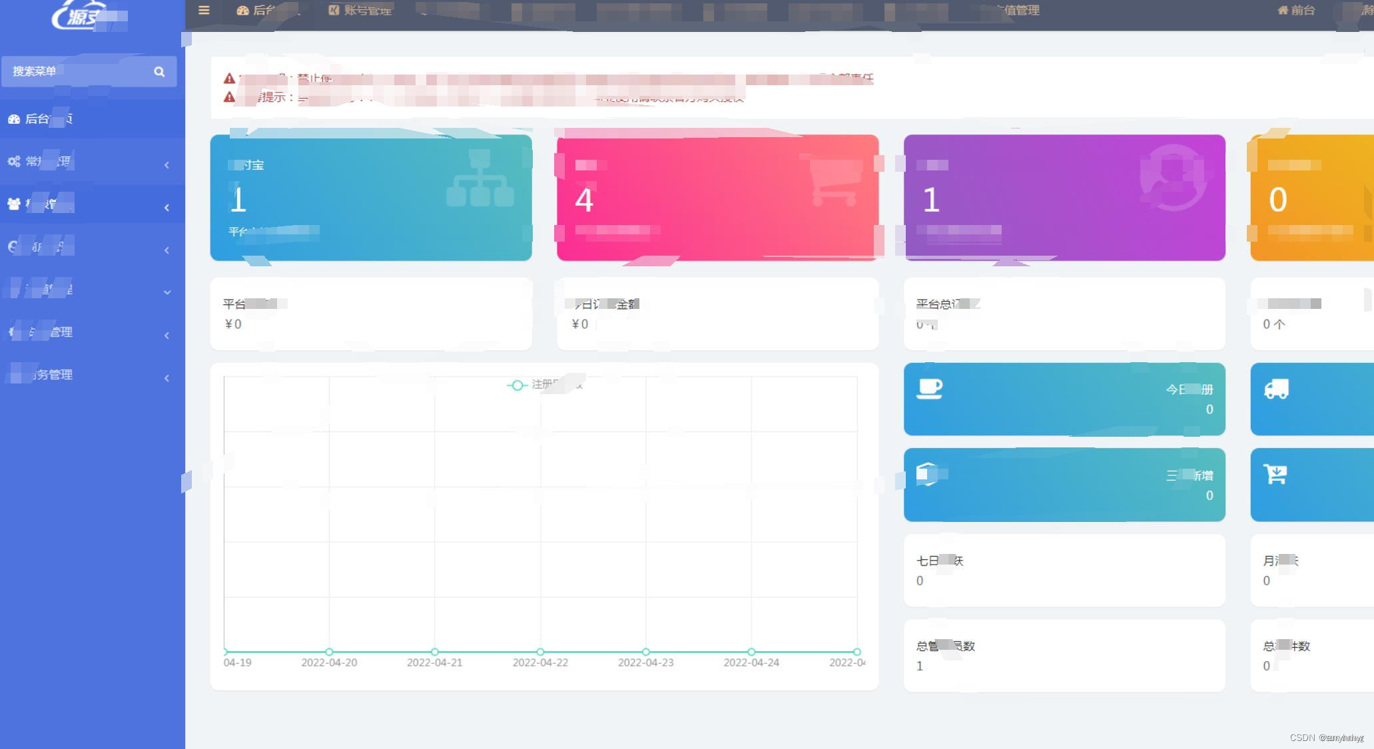Click the users group icon in sidebar

(14, 204)
